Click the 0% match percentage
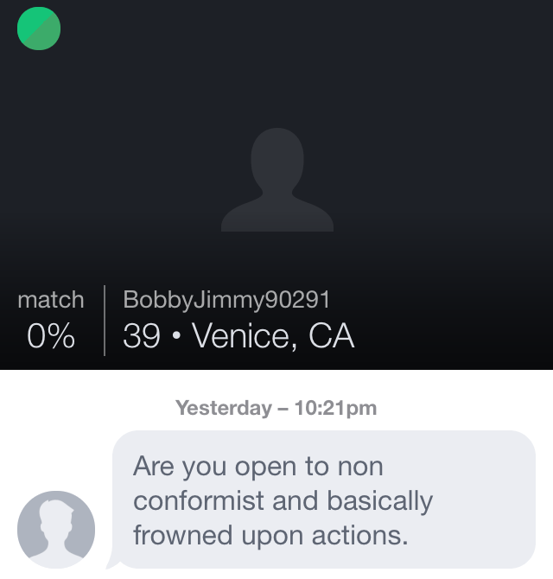The height and width of the screenshot is (579, 553). click(51, 336)
